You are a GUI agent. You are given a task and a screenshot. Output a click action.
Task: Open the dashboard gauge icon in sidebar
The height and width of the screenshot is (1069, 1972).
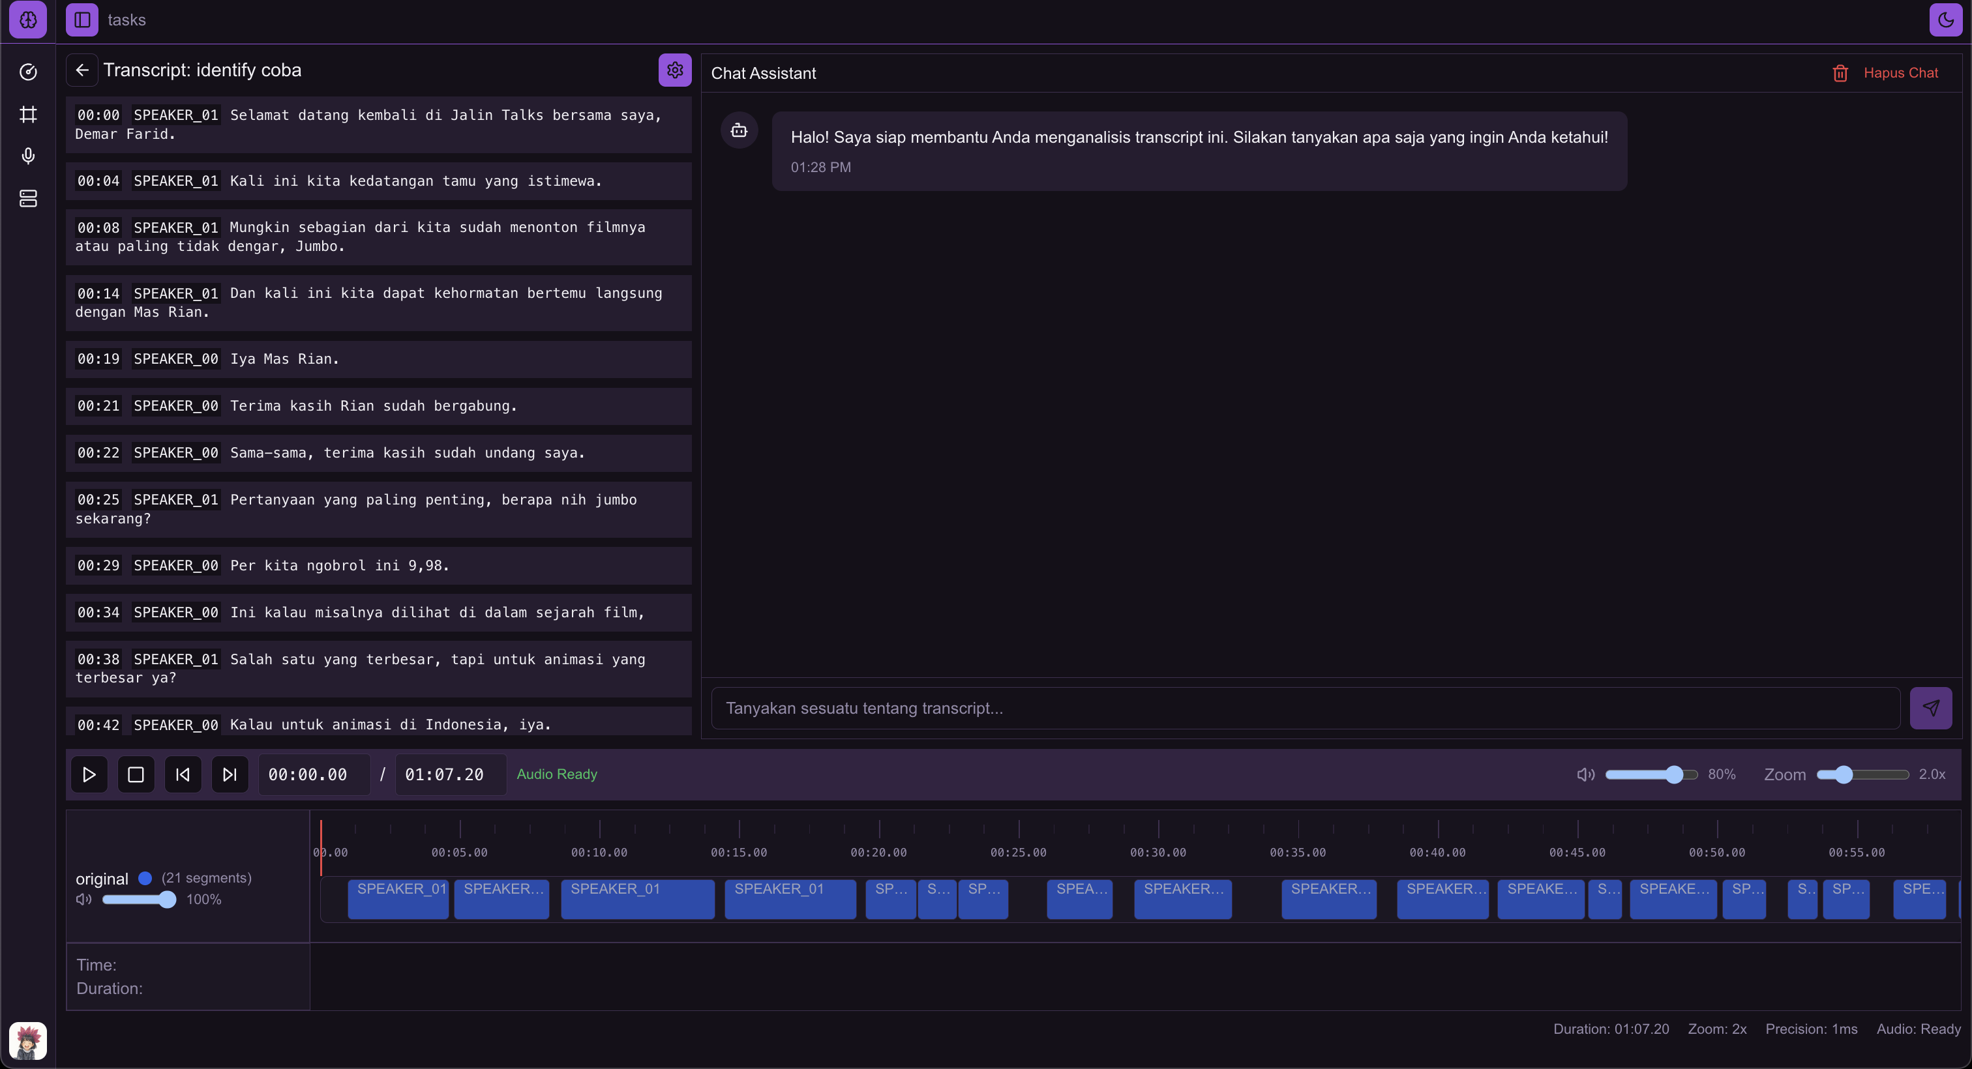coord(28,72)
